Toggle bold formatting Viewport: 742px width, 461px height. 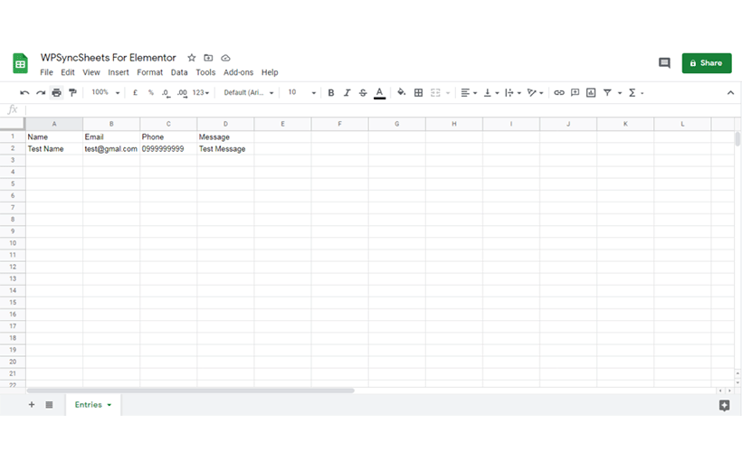tap(331, 93)
